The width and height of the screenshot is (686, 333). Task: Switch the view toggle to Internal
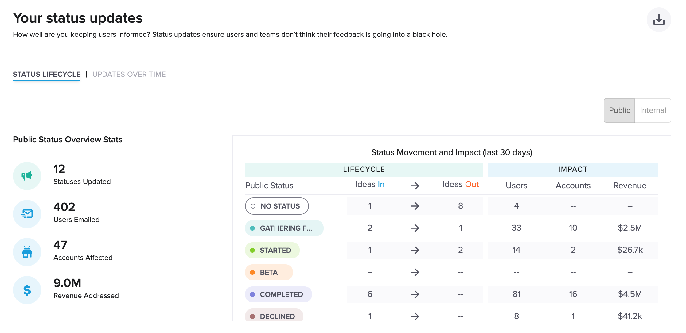[x=653, y=110]
